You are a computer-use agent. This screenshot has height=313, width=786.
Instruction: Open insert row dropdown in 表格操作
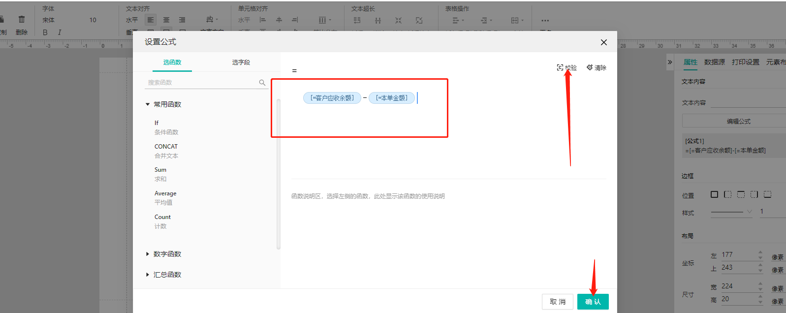click(458, 20)
